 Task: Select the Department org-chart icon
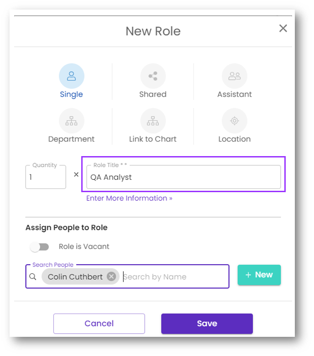(71, 121)
